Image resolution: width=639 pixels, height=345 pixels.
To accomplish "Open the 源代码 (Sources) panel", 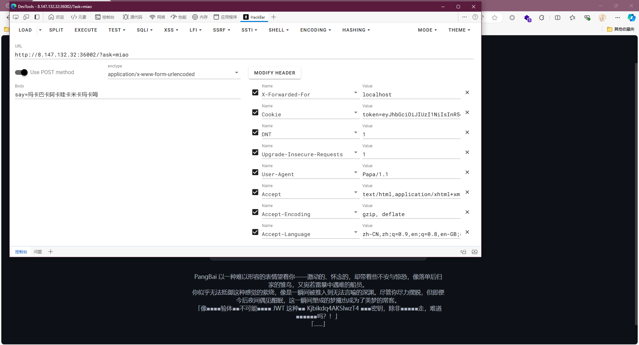I will [x=132, y=17].
